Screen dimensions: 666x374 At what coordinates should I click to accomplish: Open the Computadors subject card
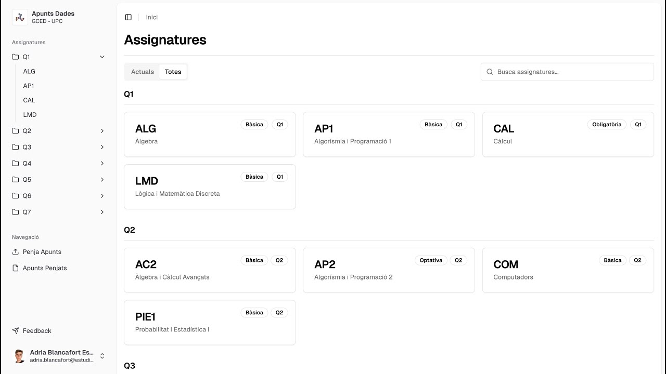(x=568, y=270)
